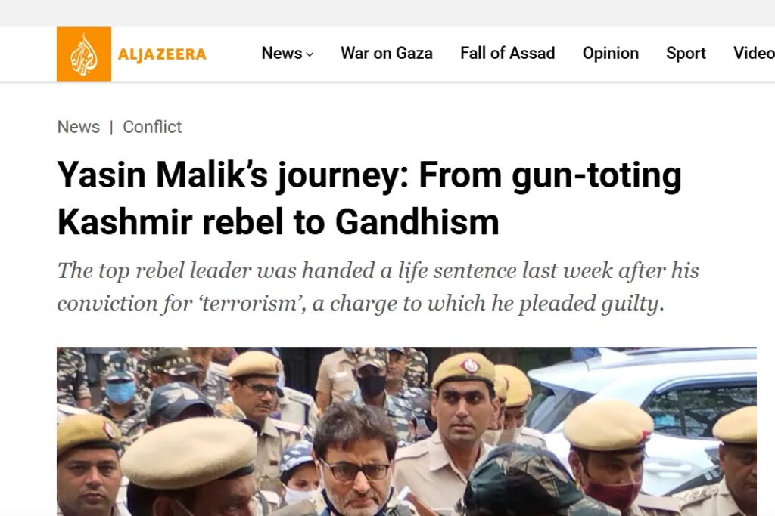
Task: Navigate to the Sport section
Action: [686, 53]
